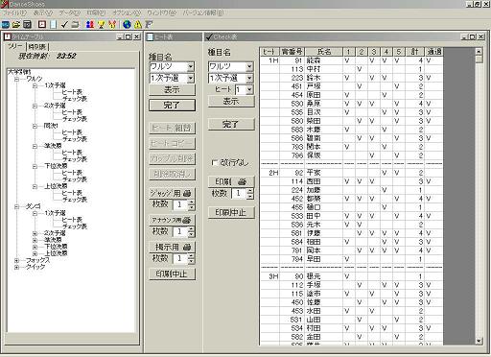The image size is (491, 357).
Task: Click the Check table scrollbar up arrow
Action: (479, 52)
